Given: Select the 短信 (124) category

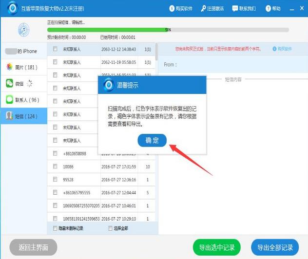Looking at the screenshot, I should point(24,116).
